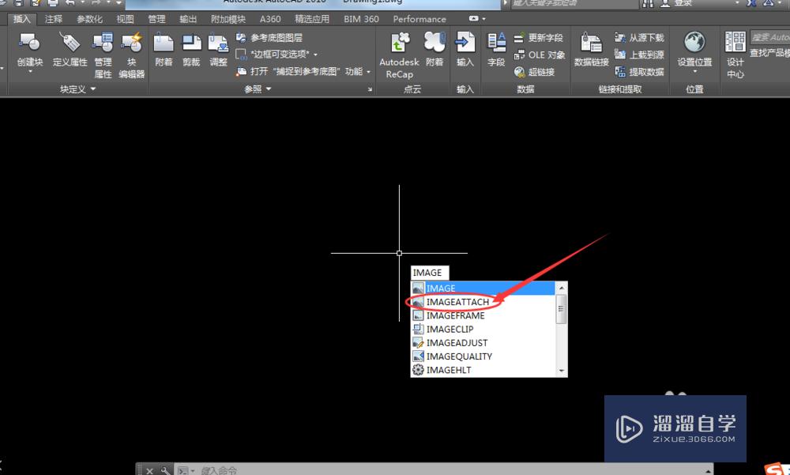The image size is (790, 475).
Task: Switch to 注释 ribbon tab
Action: [54, 19]
